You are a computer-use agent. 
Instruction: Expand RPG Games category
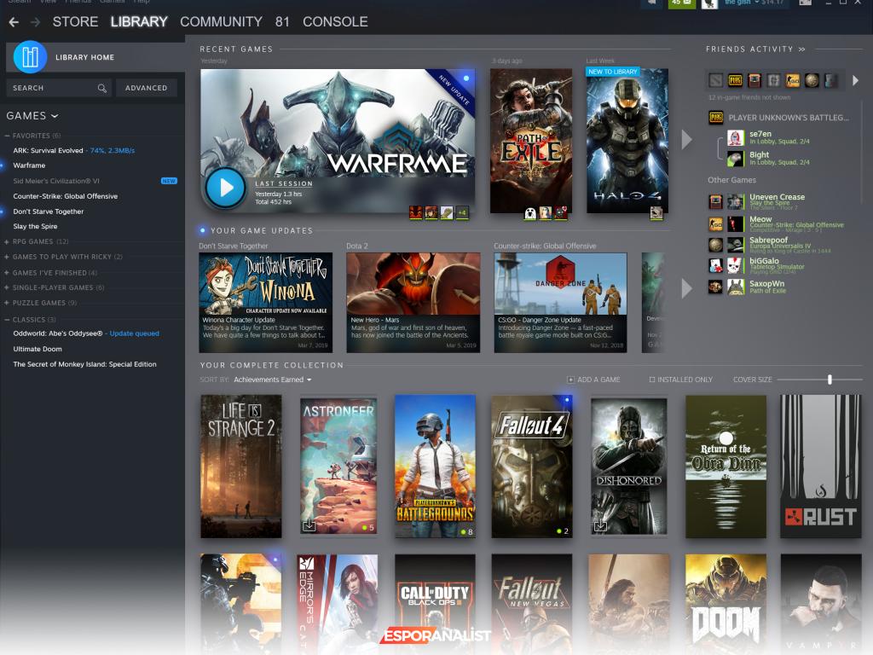pos(7,241)
